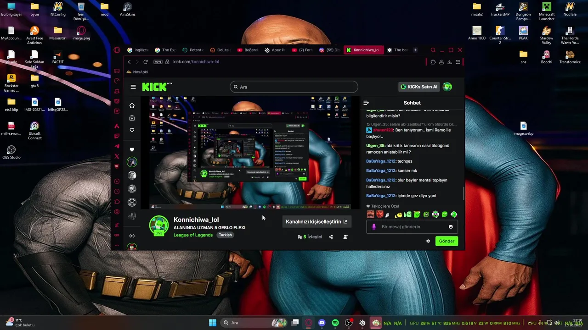Click the Bir mesaj gönderin chat input
Screen dimensions: 588x330
(412, 227)
